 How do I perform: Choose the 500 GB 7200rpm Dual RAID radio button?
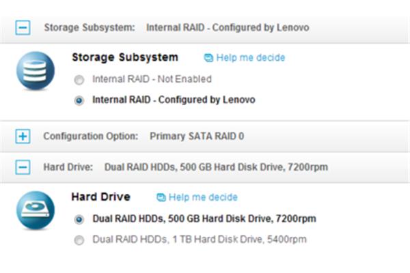tap(79, 219)
